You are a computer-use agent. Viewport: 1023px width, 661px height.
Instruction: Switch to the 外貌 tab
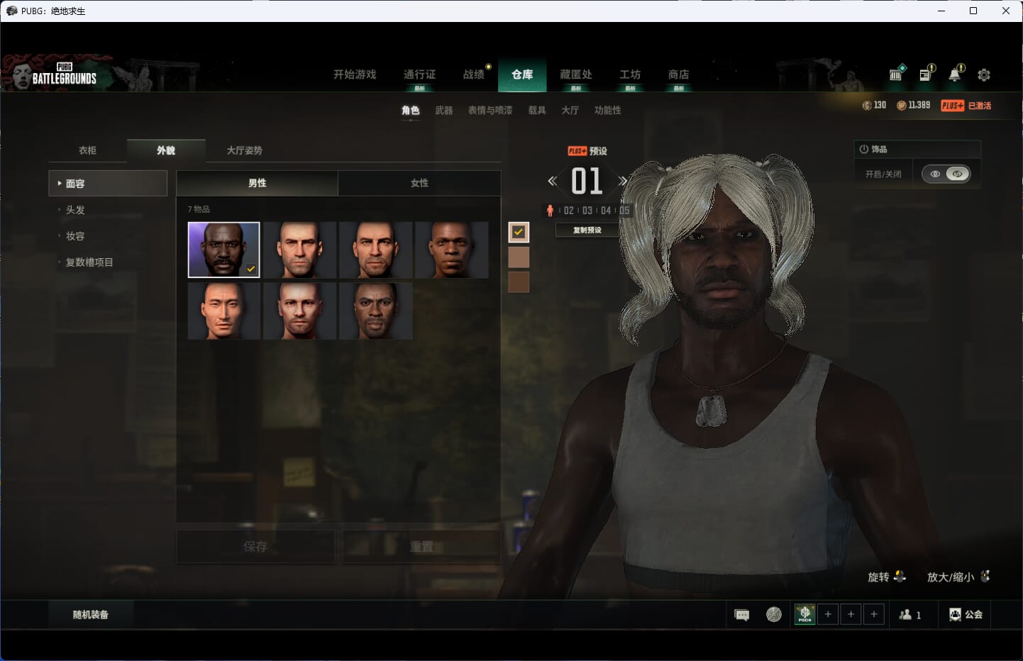(166, 150)
